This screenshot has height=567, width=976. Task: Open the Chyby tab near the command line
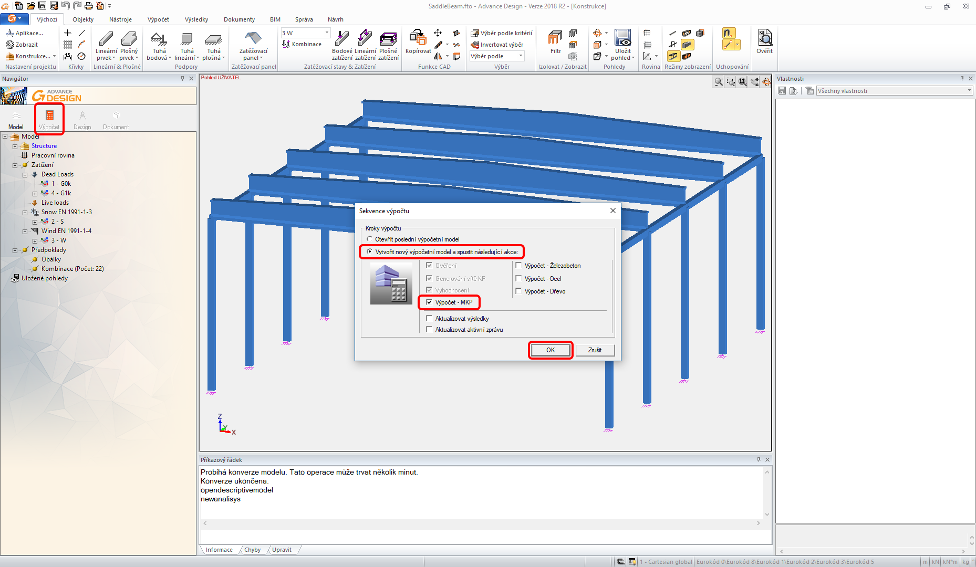[253, 549]
